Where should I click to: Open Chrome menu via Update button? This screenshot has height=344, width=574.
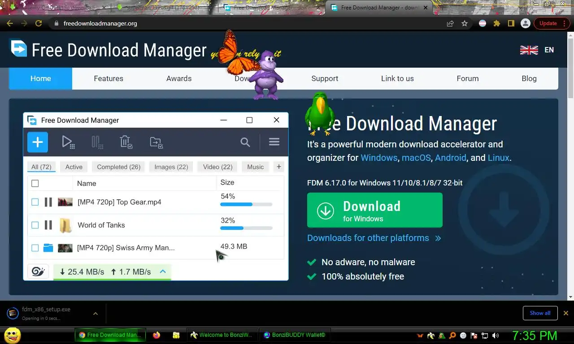click(552, 23)
